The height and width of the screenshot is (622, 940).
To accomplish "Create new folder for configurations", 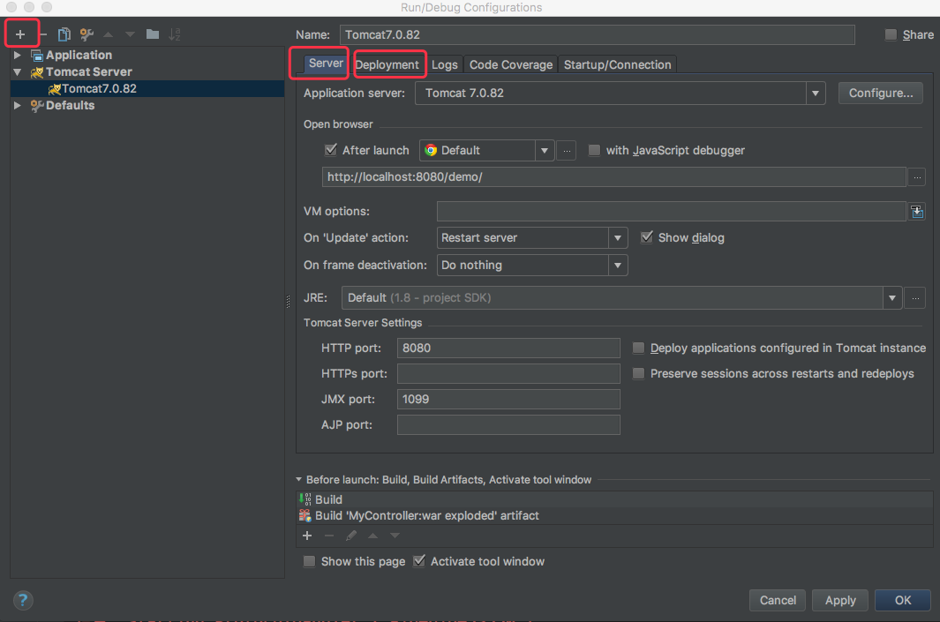I will [x=153, y=34].
